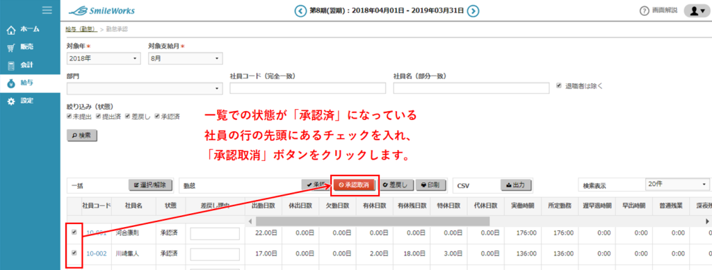This screenshot has height=270, width=712.
Task: Focus the 差戻し理由 field for 河合康則
Action: pyautogui.click(x=215, y=234)
